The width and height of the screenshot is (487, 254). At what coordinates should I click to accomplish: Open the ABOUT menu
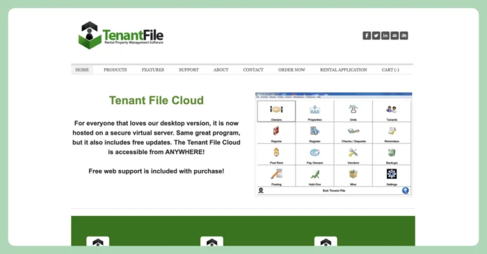221,69
